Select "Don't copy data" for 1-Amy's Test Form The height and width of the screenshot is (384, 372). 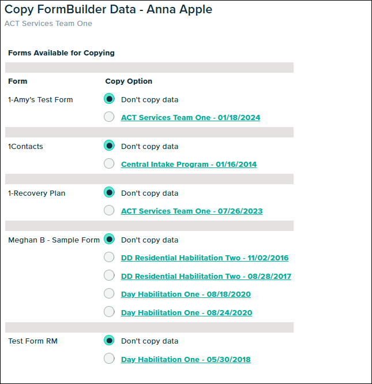tap(109, 99)
